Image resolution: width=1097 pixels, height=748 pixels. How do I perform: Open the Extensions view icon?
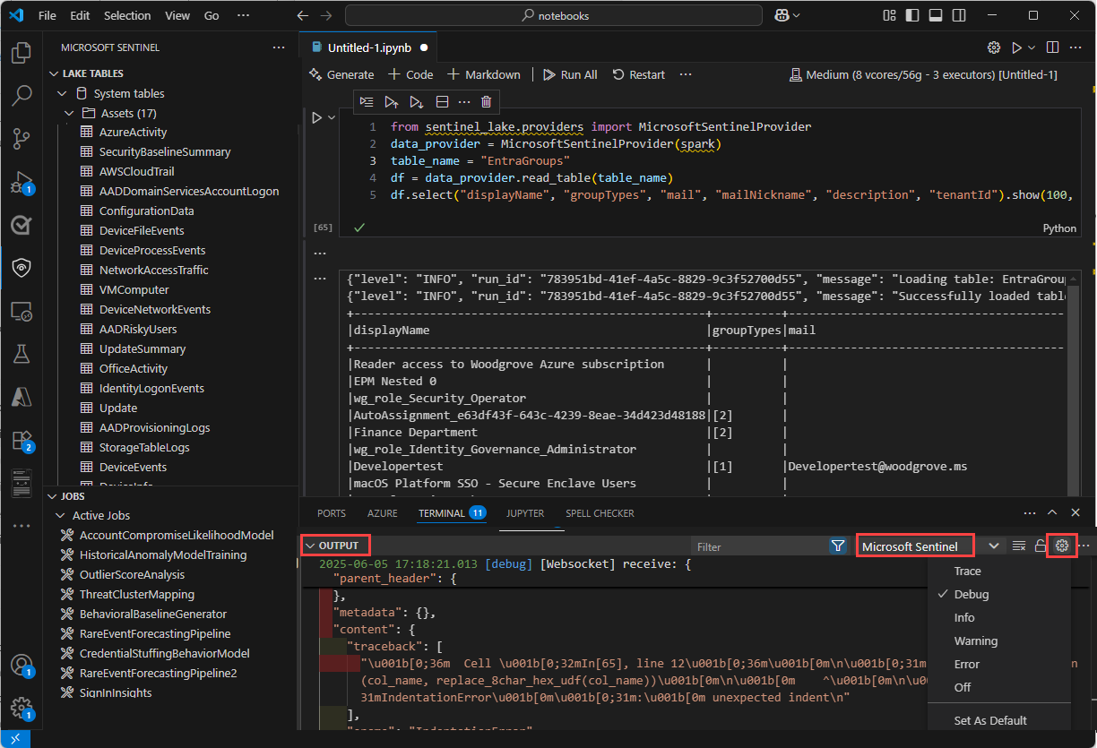point(22,440)
